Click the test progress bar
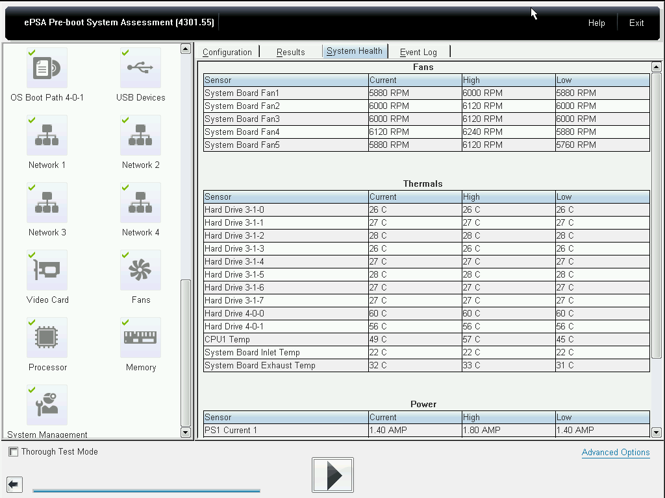Image resolution: width=665 pixels, height=498 pixels. point(146,491)
